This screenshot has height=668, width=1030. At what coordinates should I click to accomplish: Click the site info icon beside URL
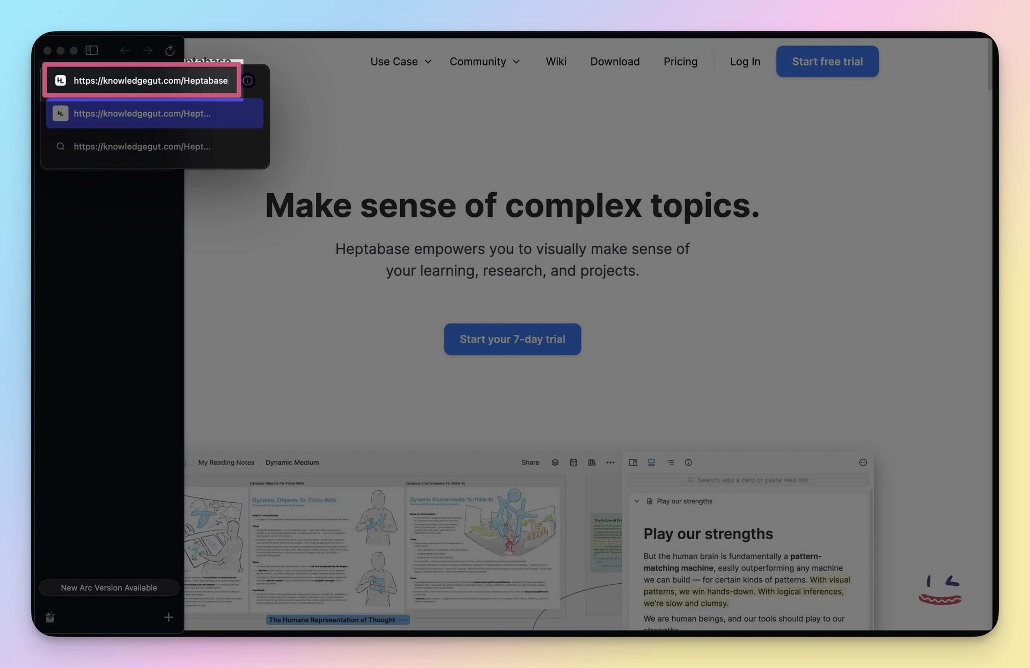pos(247,80)
